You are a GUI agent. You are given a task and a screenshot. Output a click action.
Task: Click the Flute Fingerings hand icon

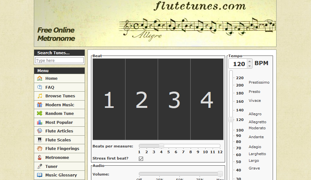point(40,148)
